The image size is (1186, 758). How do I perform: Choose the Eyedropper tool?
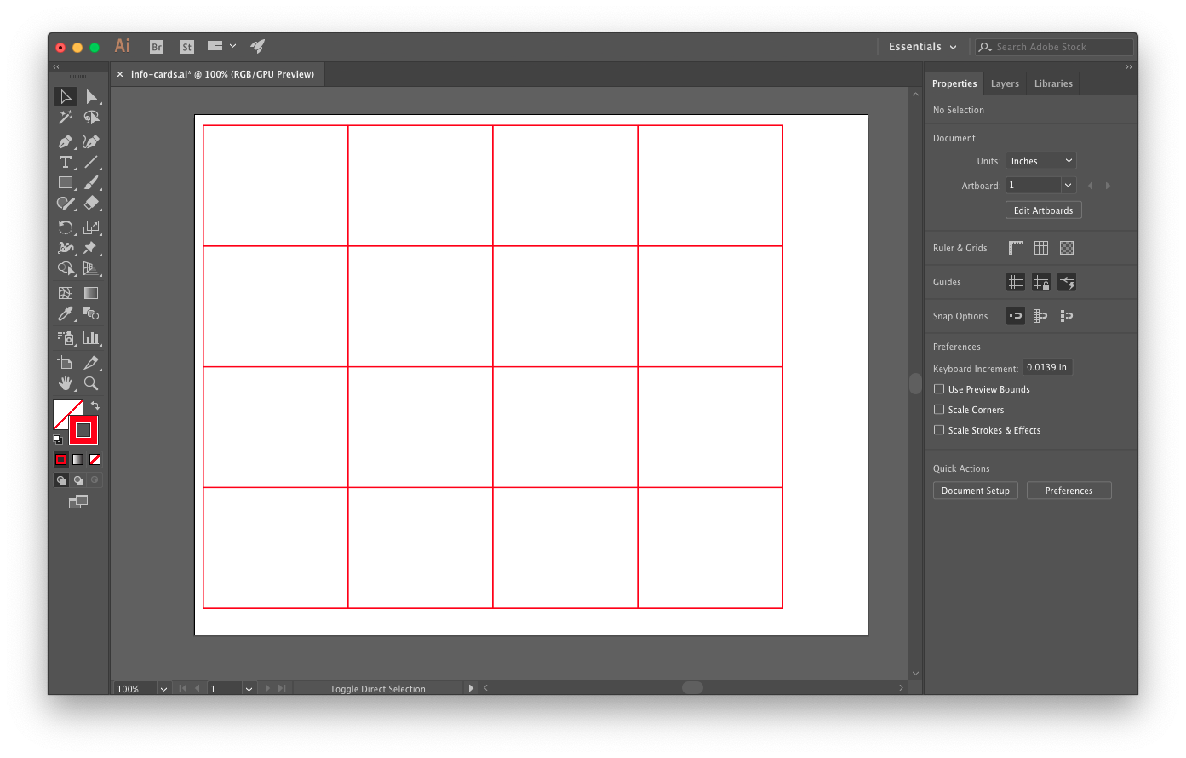(66, 313)
